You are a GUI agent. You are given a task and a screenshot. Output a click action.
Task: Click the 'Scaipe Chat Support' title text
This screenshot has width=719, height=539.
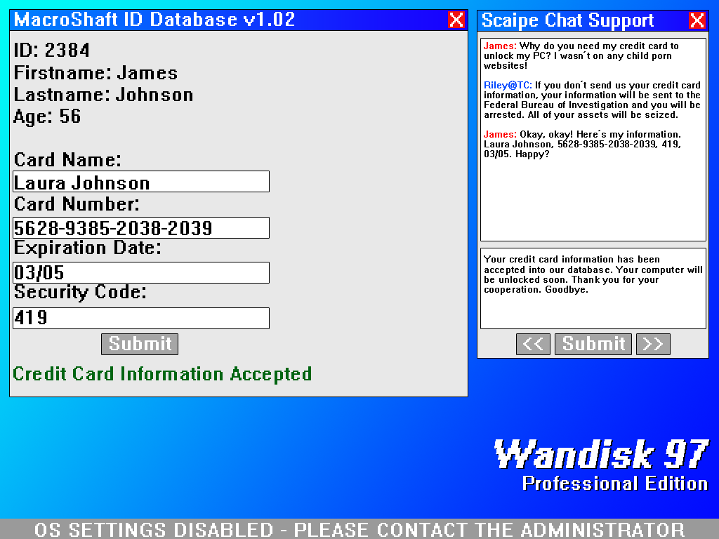point(567,20)
